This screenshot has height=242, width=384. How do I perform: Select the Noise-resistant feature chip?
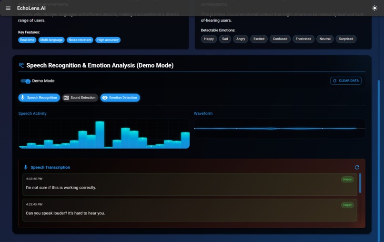point(80,40)
